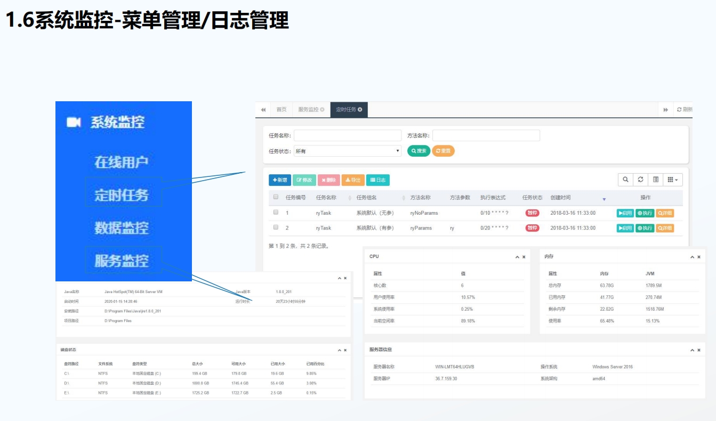Image resolution: width=716 pixels, height=421 pixels.
Task: Toggle the card view icon in table toolbar
Action: coord(656,180)
